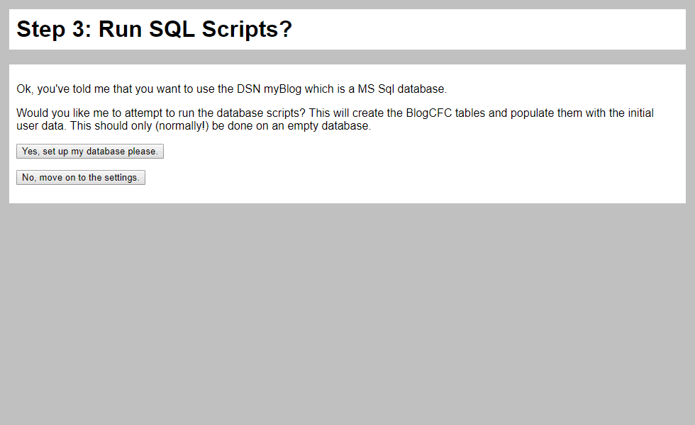
Task: Click the word 'myBlog' in the first paragraph
Action: point(282,89)
